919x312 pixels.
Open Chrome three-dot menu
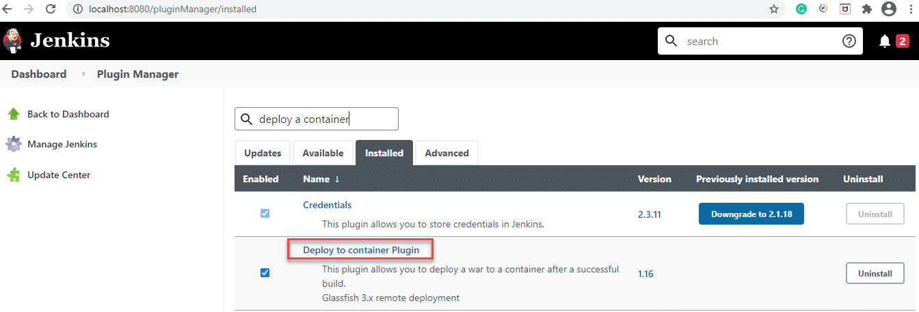[909, 10]
